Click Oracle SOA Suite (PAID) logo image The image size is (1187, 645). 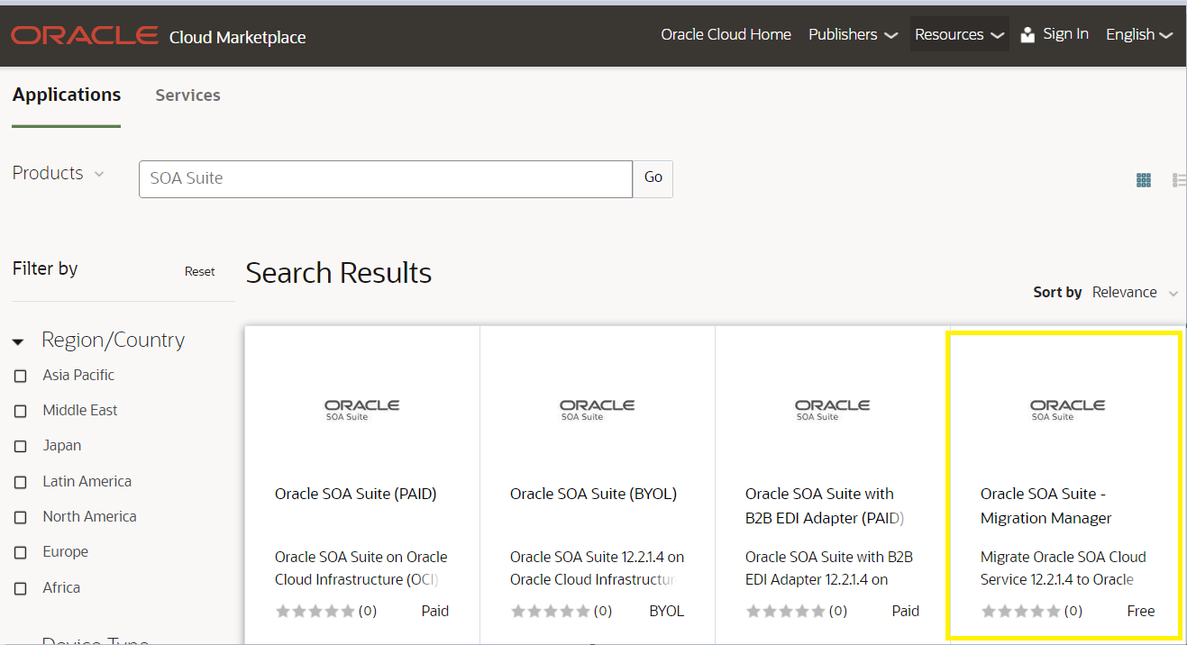pyautogui.click(x=361, y=410)
